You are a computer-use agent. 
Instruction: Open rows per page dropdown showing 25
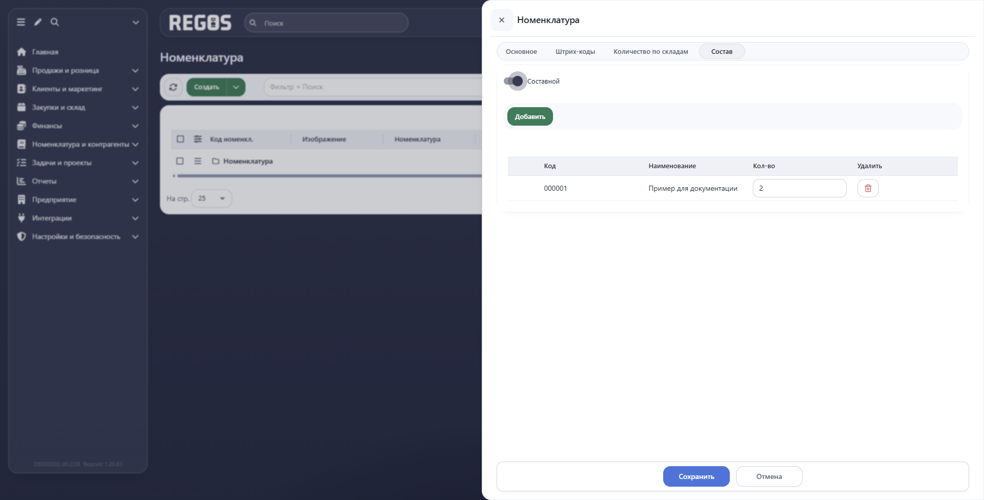212,198
